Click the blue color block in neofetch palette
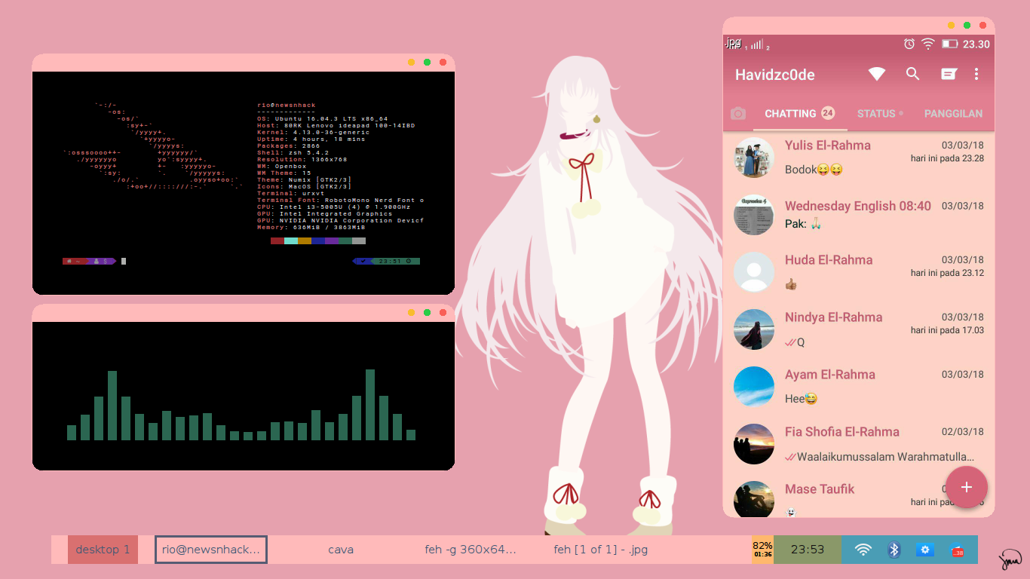 [x=318, y=240]
